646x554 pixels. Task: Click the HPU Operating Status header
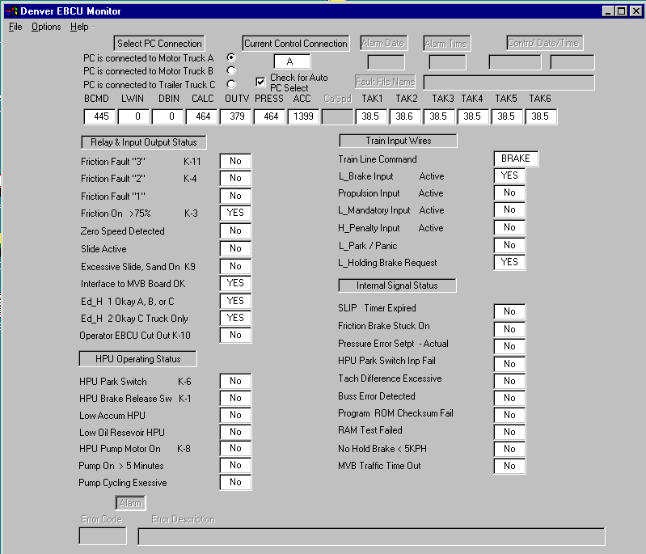tap(137, 358)
